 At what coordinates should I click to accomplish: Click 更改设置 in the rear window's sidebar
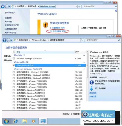point(8,21)
